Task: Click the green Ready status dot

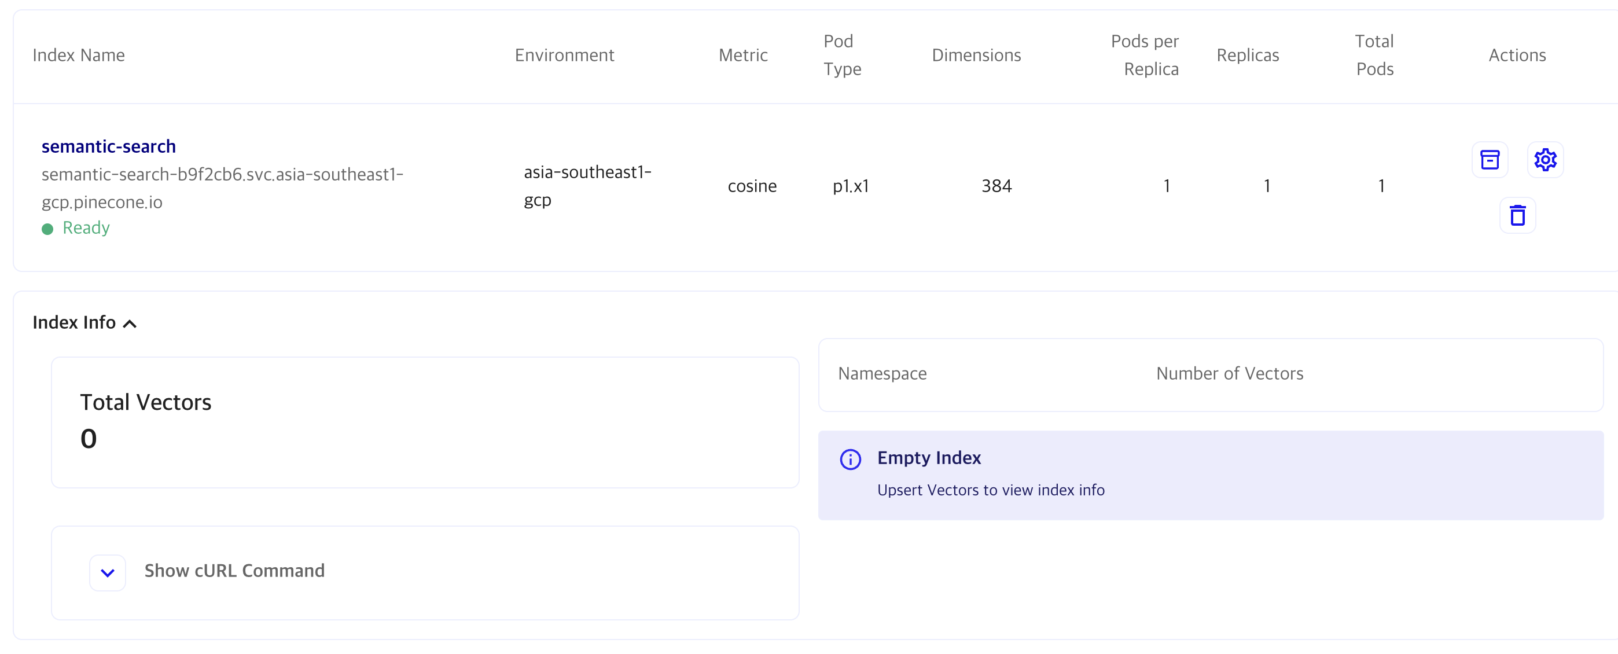Action: 47,229
